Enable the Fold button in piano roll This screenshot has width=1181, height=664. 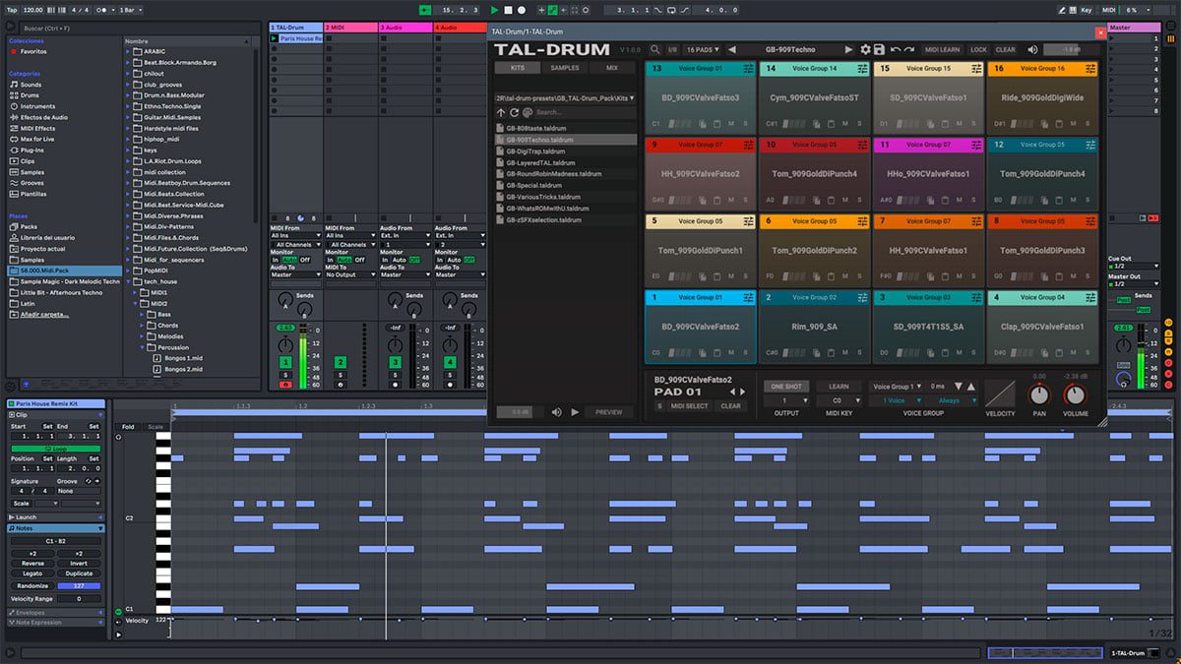(128, 427)
